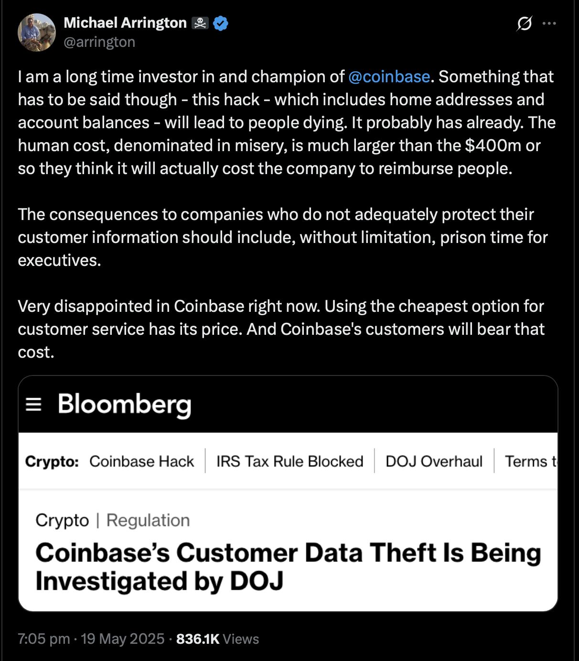
Task: Click the @arrington handle
Action: [99, 42]
